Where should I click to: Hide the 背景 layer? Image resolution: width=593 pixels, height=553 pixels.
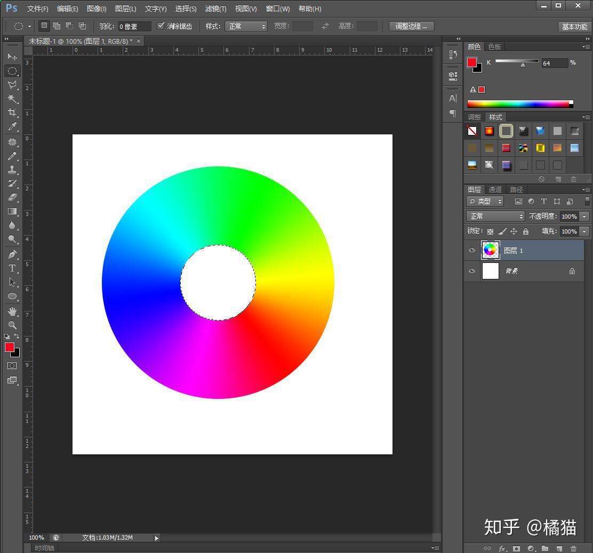pos(471,271)
